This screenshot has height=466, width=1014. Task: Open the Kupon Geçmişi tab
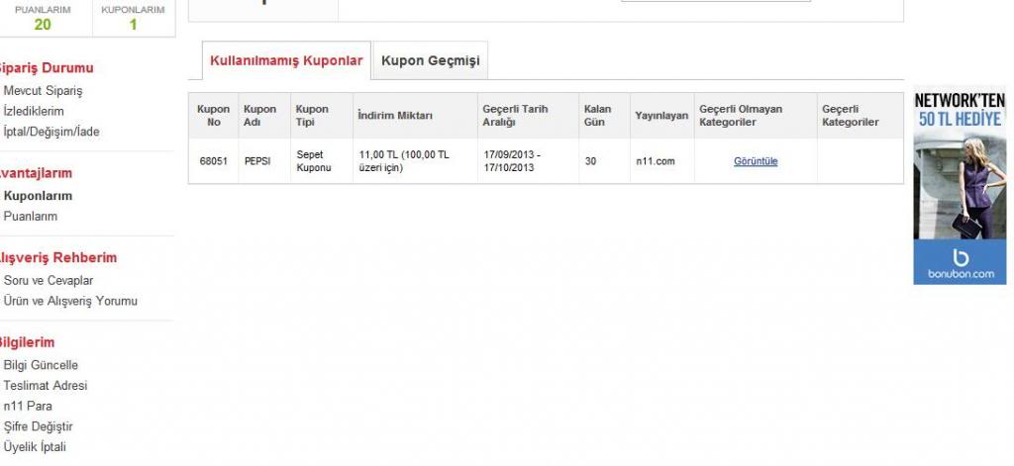click(x=430, y=60)
